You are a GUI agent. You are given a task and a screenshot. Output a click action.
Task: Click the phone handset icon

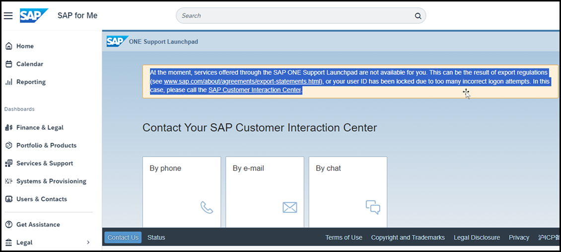tap(207, 207)
